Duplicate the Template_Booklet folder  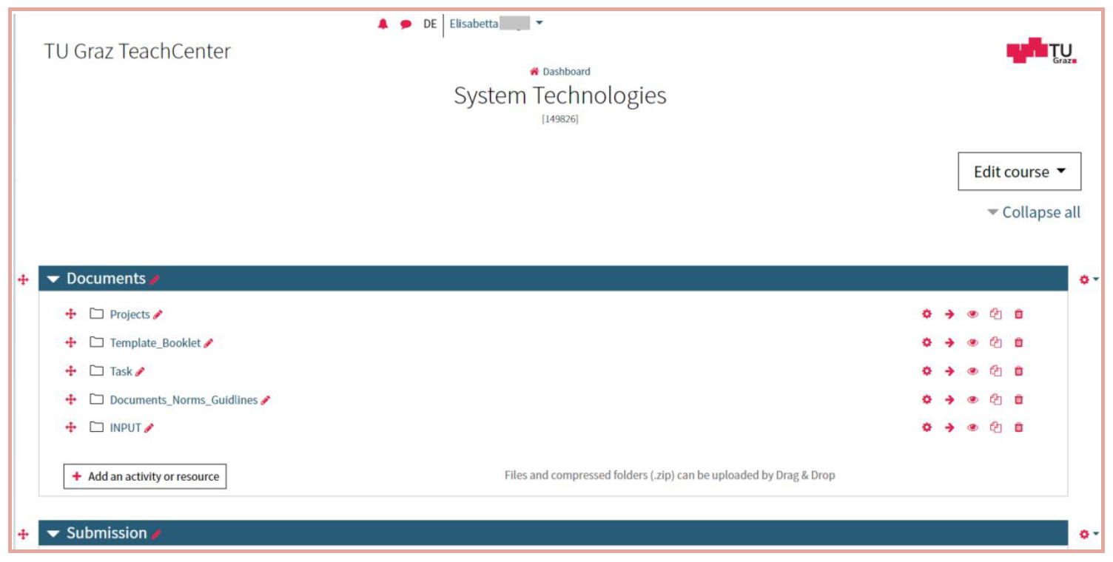coord(996,342)
